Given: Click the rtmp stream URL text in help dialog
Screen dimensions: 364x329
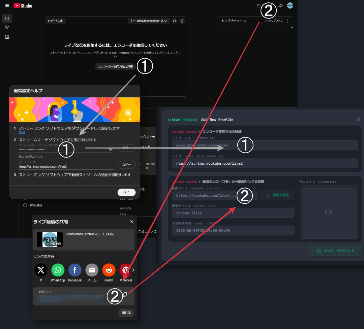Looking at the screenshot, I should coord(43,167).
